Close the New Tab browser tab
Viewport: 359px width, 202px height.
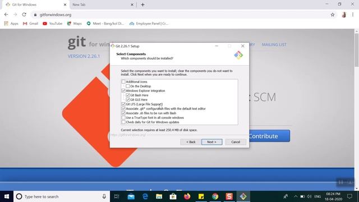132,4
